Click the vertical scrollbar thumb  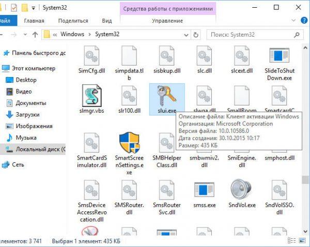pos(305,180)
